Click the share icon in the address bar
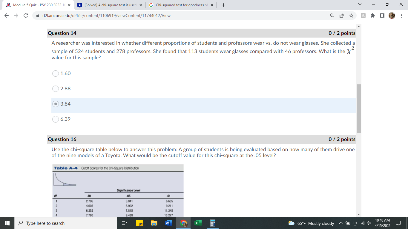The image size is (408, 229). [x=342, y=16]
